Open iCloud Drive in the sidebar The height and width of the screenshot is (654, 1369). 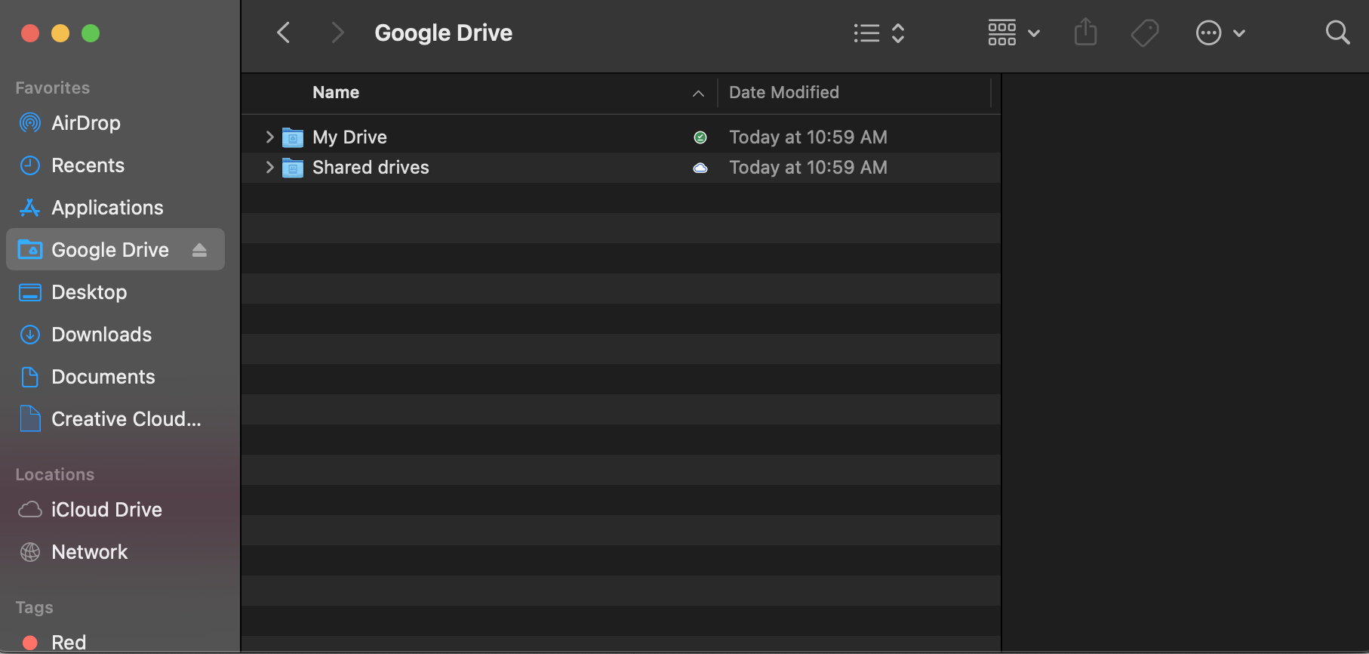point(115,510)
